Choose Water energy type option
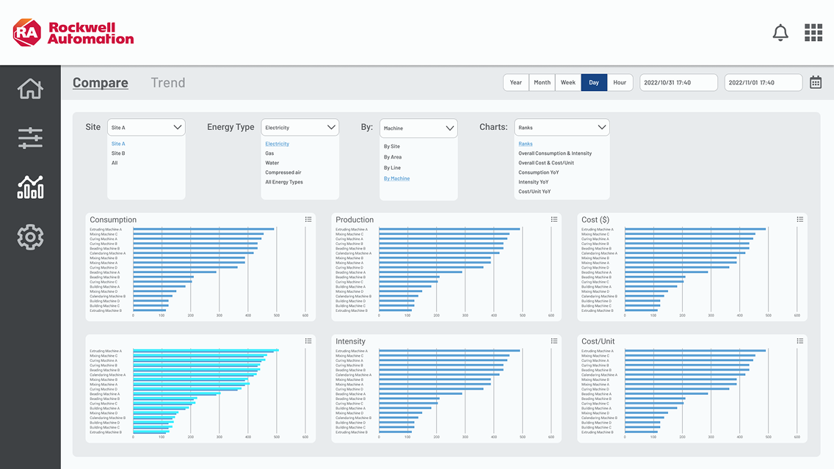 272,163
